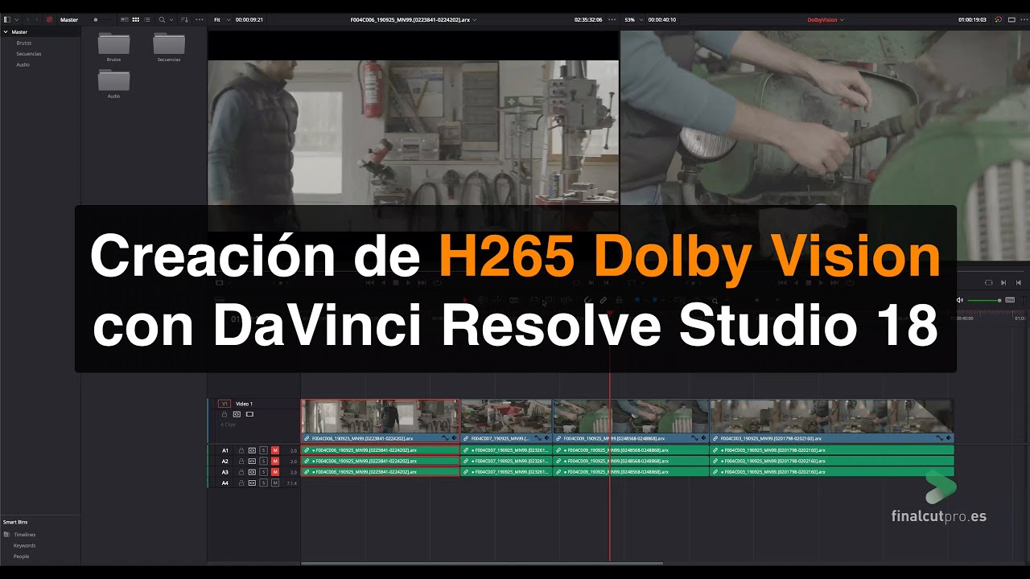Select the F004C009 video clip in timeline

(631, 421)
